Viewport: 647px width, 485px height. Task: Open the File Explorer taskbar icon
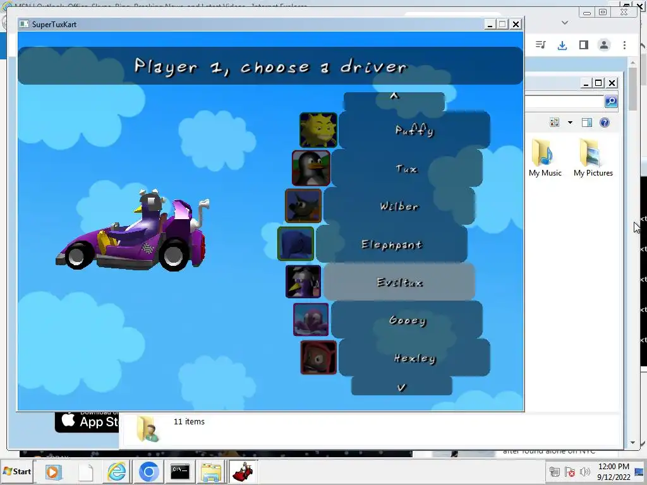211,472
